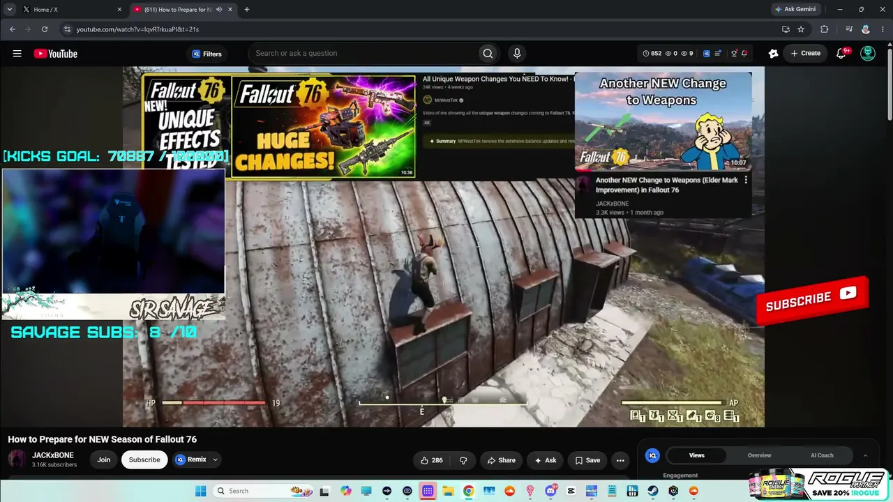
Task: Close the Home / X tab
Action: click(119, 9)
